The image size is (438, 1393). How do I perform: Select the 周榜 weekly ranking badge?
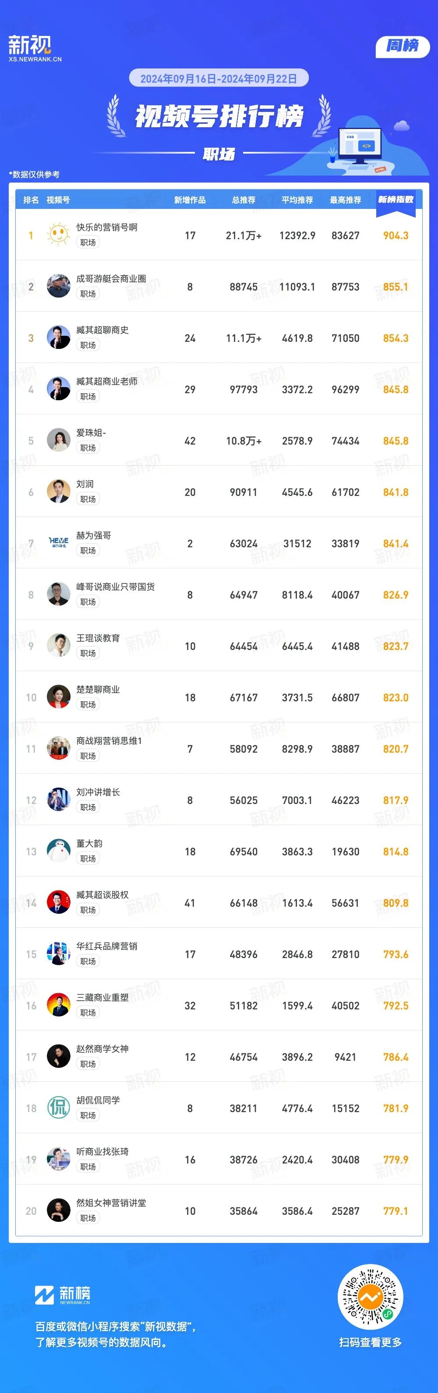403,46
